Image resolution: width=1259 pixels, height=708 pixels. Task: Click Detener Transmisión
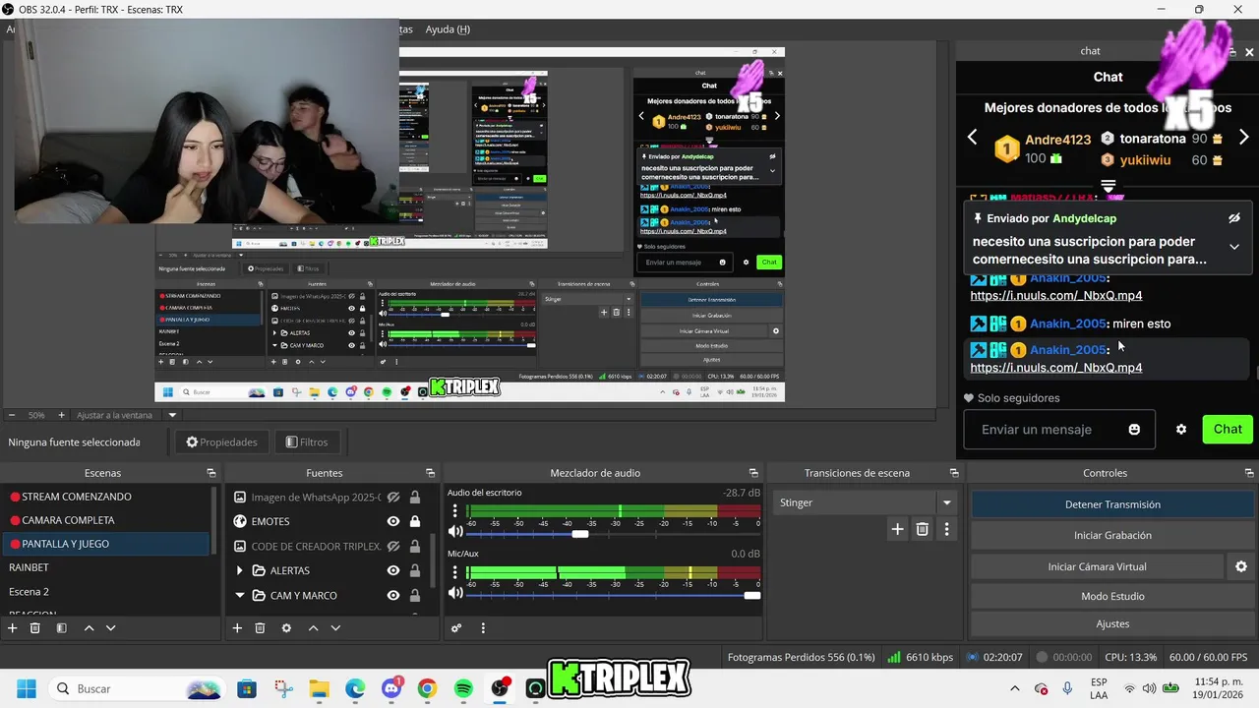pos(1112,504)
